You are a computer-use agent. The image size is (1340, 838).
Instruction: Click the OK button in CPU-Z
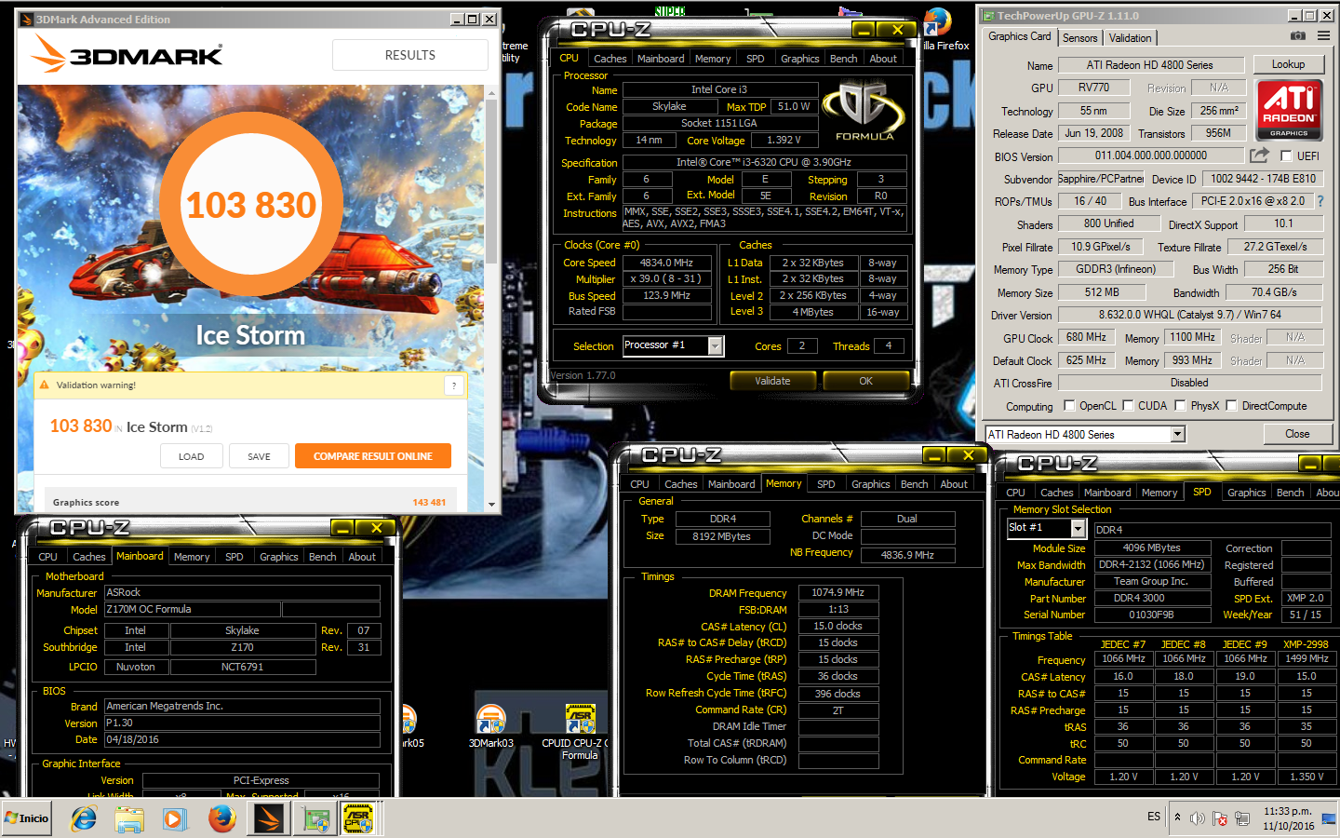(x=865, y=381)
